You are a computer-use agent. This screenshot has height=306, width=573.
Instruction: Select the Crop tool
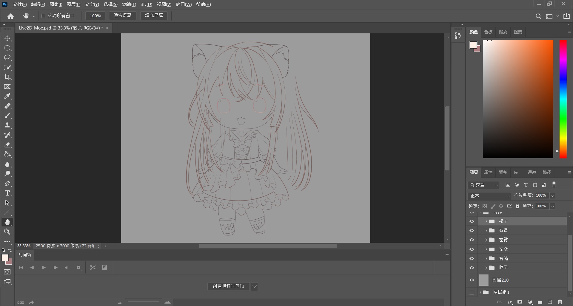[7, 77]
